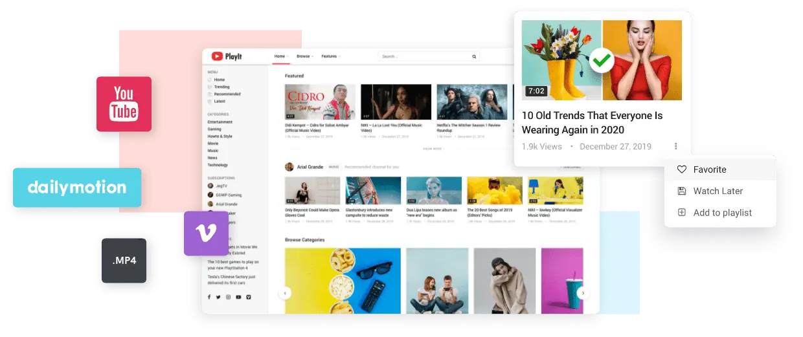Click the 10 best games PlayStation 4 article link
803x337 pixels.
(x=233, y=265)
